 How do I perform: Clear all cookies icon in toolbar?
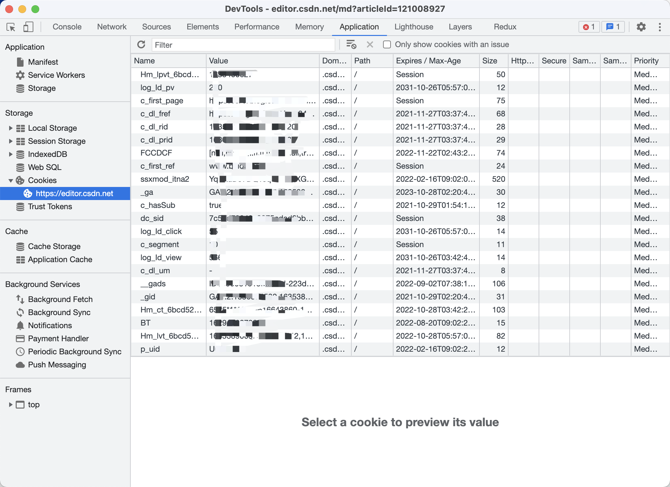351,44
